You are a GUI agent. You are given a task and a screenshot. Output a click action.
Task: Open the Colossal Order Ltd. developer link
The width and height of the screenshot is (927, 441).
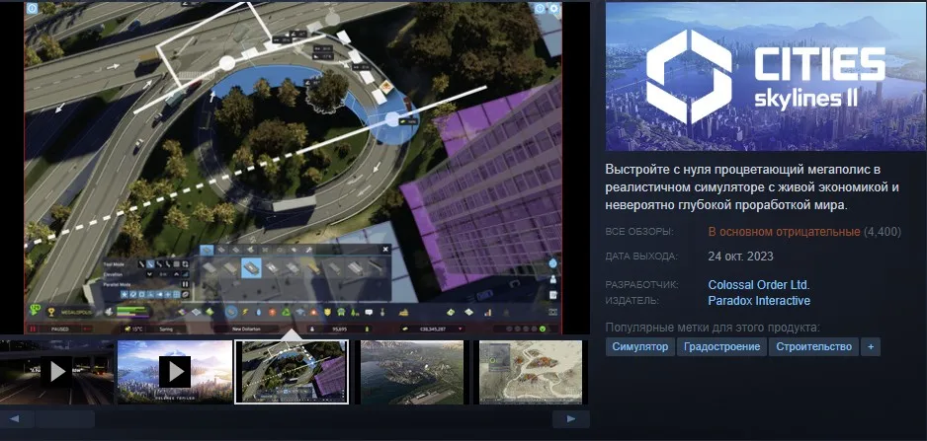tap(759, 284)
